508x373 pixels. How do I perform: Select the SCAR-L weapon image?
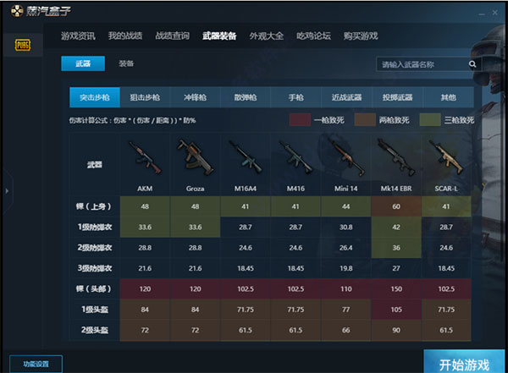tap(446, 157)
